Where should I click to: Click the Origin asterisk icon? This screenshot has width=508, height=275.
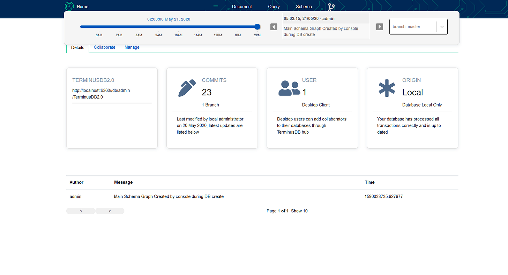click(x=387, y=88)
